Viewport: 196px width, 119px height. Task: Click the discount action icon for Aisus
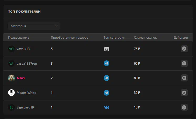[x=184, y=78]
